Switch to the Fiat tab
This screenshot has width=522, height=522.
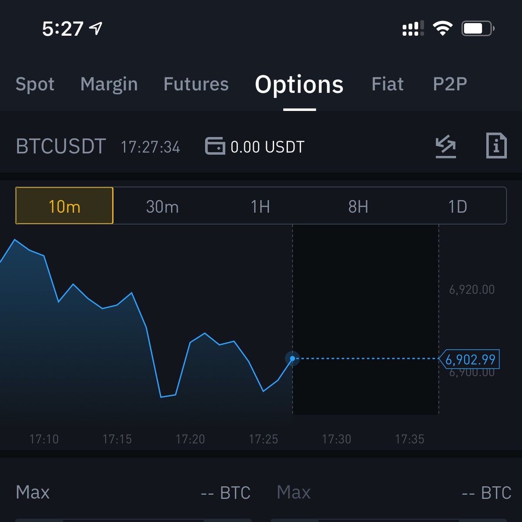tap(387, 84)
